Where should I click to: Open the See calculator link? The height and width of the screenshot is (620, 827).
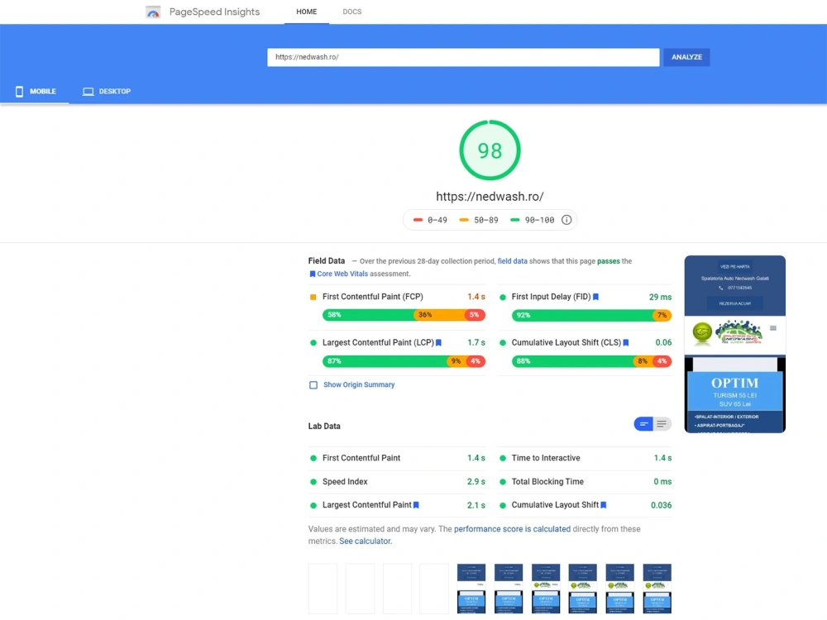366,541
